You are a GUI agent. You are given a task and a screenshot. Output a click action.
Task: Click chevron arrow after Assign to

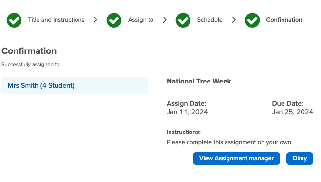(x=164, y=20)
